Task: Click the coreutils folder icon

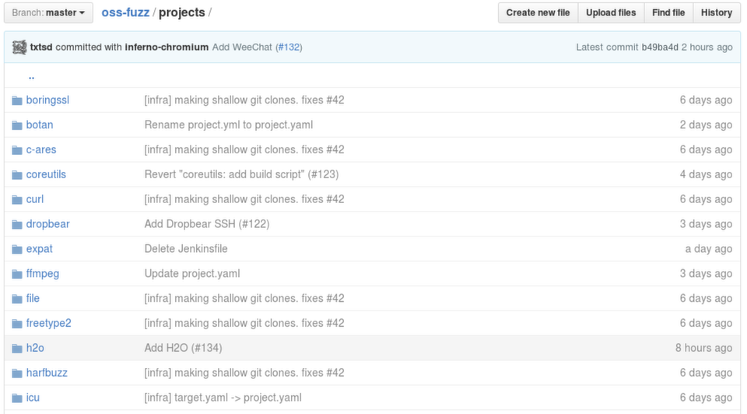Action: pos(17,175)
